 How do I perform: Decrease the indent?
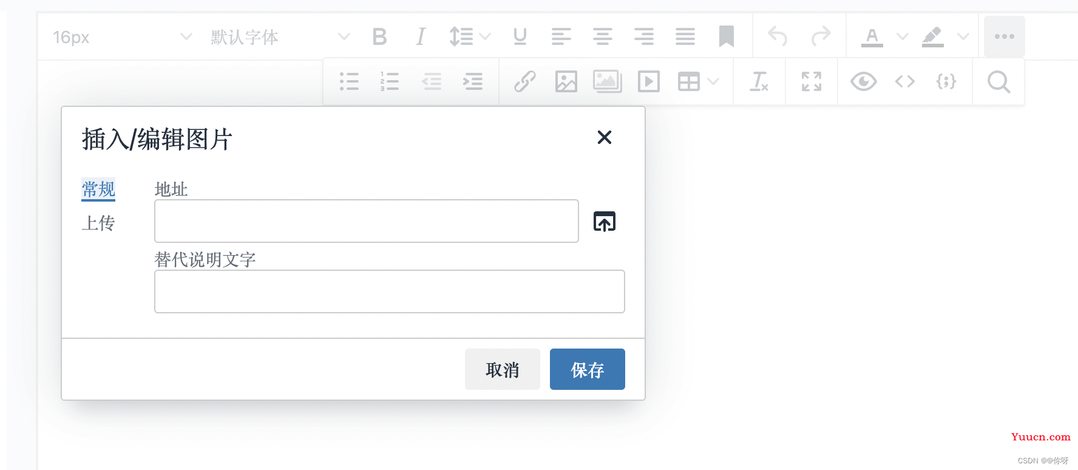[x=432, y=81]
